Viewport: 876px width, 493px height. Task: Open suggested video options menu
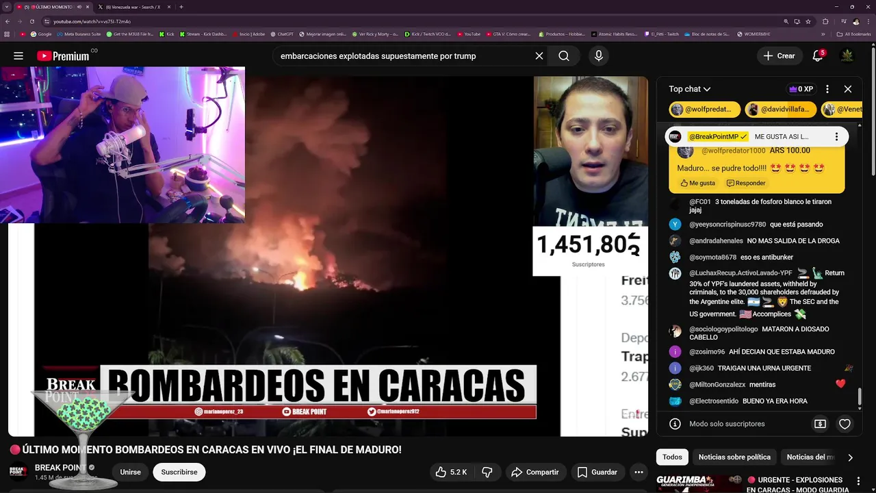tap(858, 481)
